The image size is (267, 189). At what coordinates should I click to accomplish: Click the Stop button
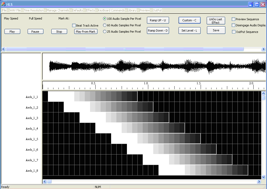pyautogui.click(x=59, y=32)
